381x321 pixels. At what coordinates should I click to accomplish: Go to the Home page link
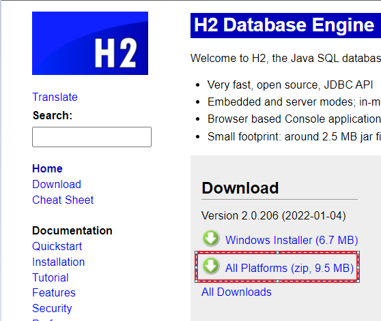pos(47,168)
